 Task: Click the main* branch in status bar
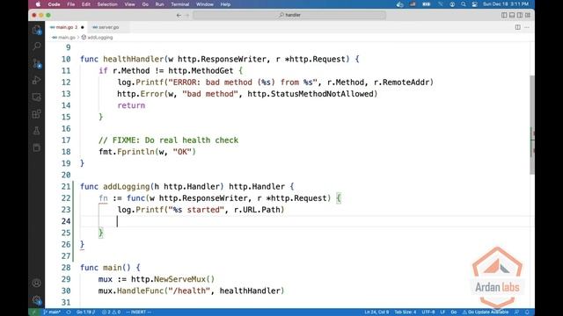[x=52, y=312]
